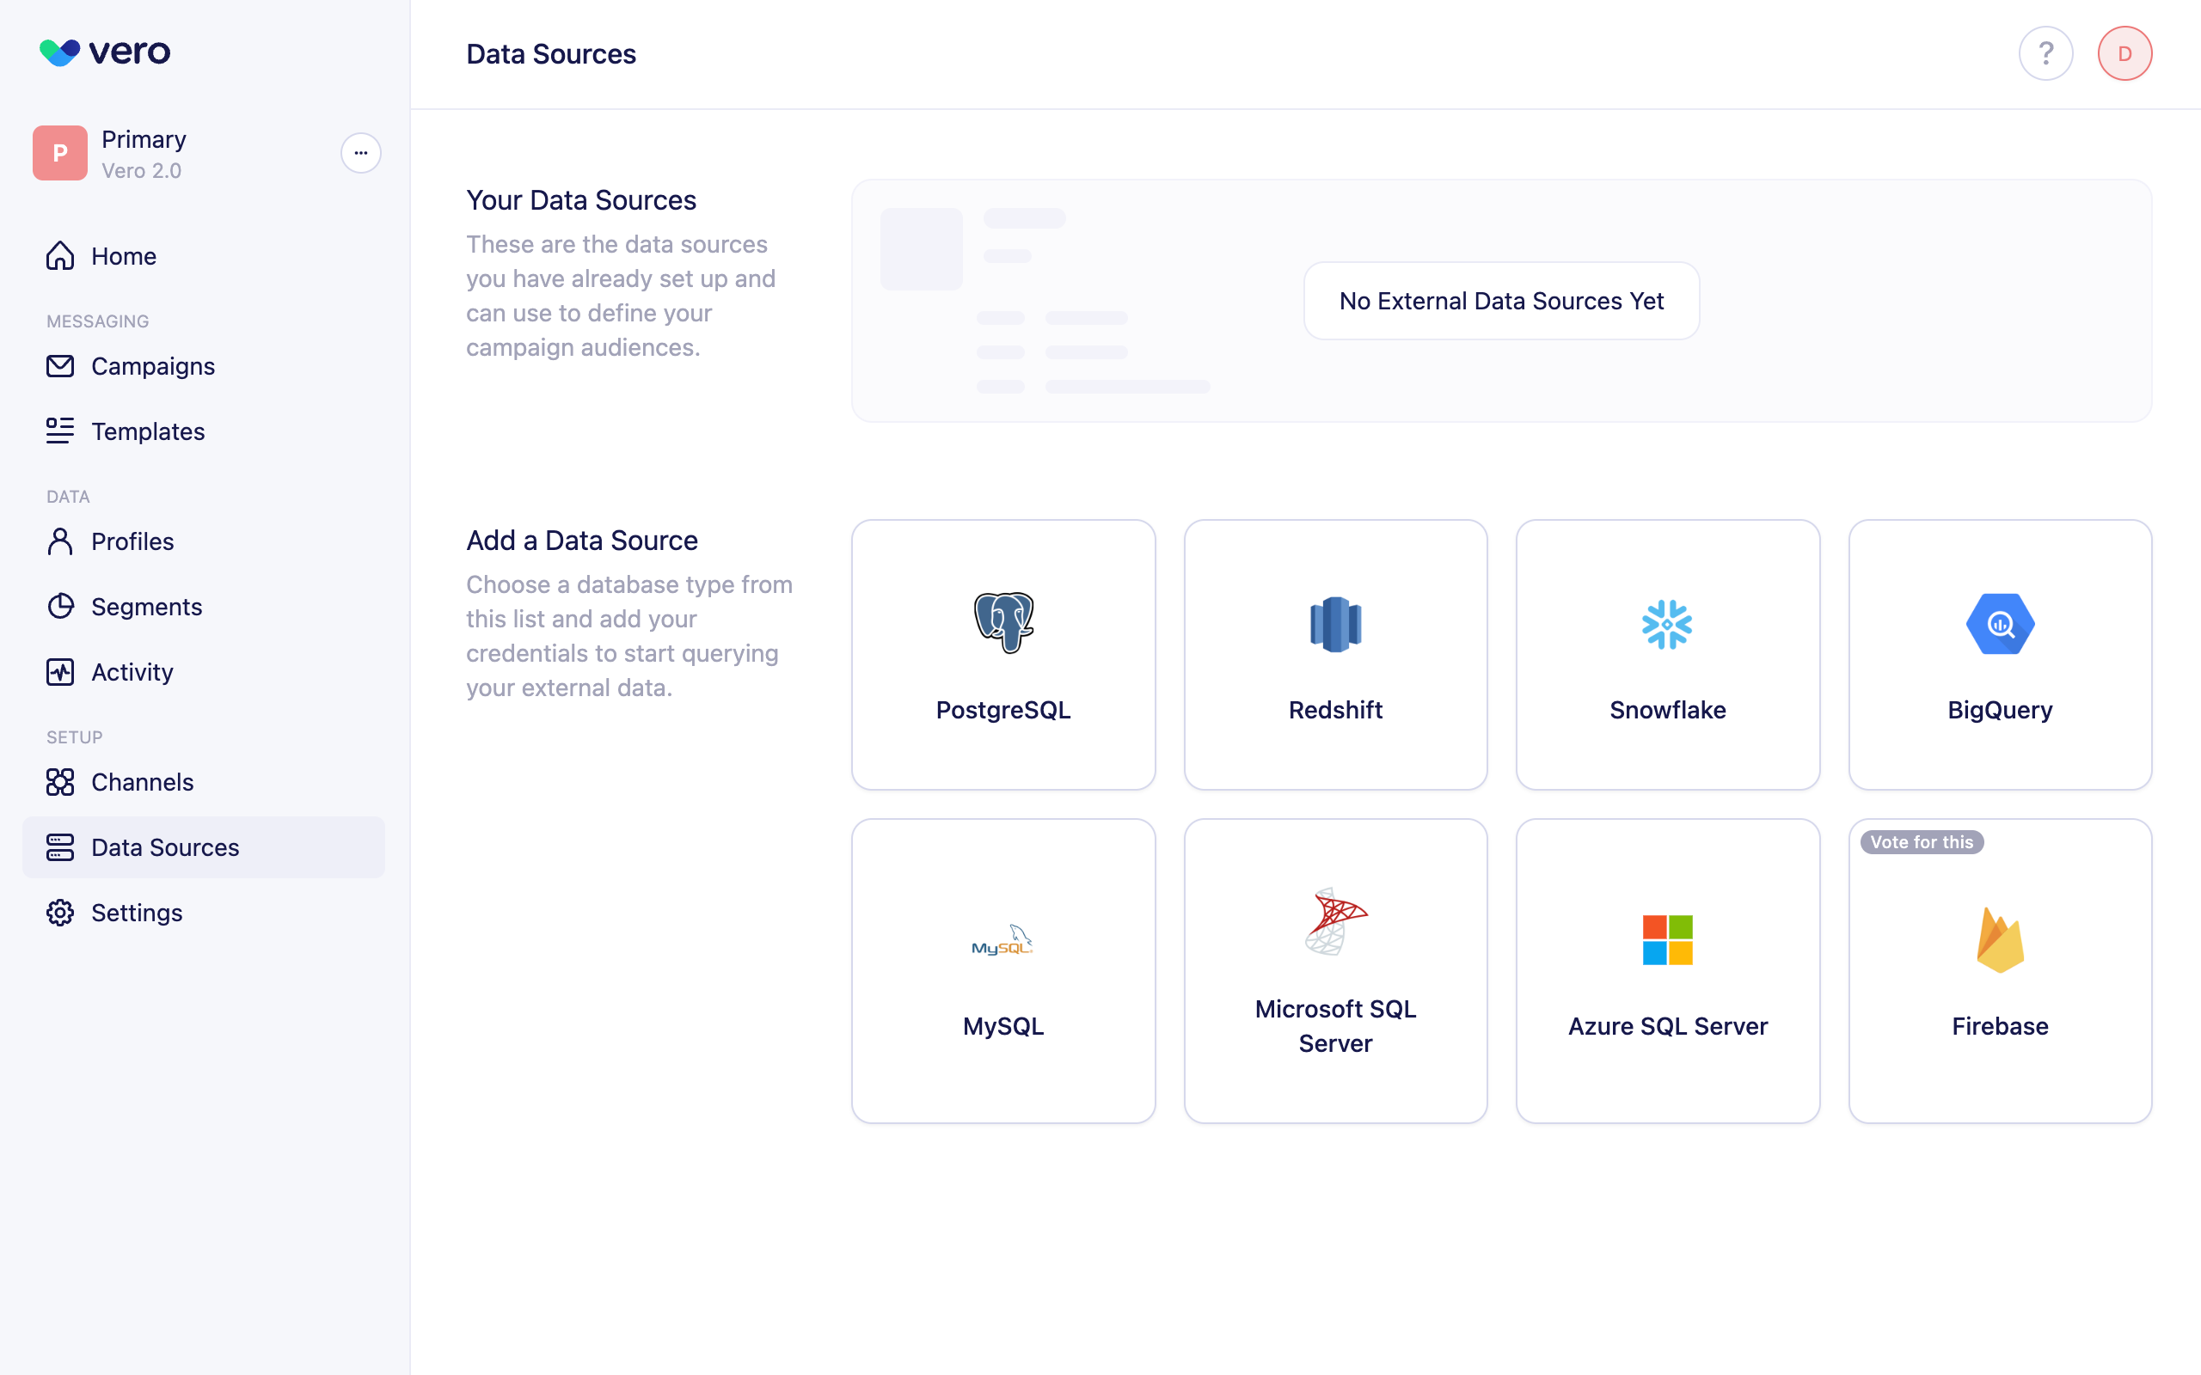Screen dimensions: 2201x1375
Task: Expand the Primary workspace options menu
Action: [x=361, y=153]
